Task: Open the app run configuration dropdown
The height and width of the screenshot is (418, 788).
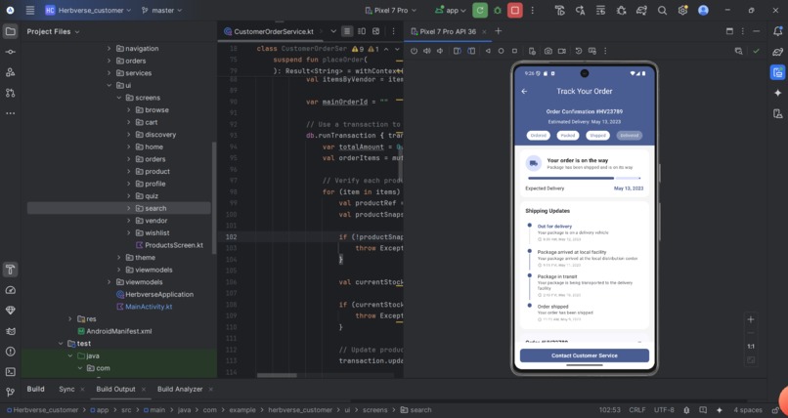Action: click(x=451, y=10)
